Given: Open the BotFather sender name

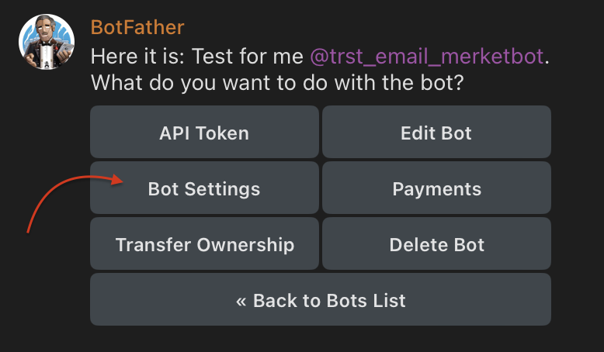Looking at the screenshot, I should coord(137,27).
